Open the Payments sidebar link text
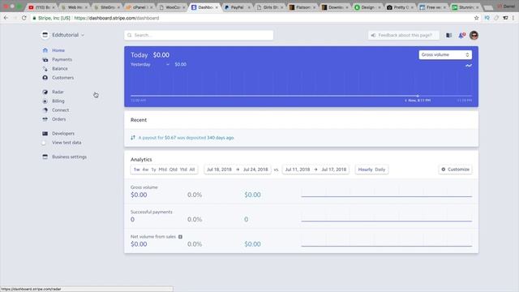The height and width of the screenshot is (292, 519). click(x=62, y=59)
